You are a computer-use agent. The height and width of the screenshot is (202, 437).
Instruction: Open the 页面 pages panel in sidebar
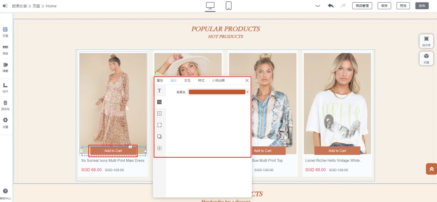click(5, 32)
